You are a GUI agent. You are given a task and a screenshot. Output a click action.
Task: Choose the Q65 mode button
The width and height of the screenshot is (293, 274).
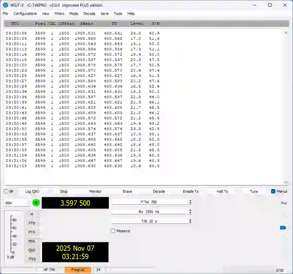point(32,250)
